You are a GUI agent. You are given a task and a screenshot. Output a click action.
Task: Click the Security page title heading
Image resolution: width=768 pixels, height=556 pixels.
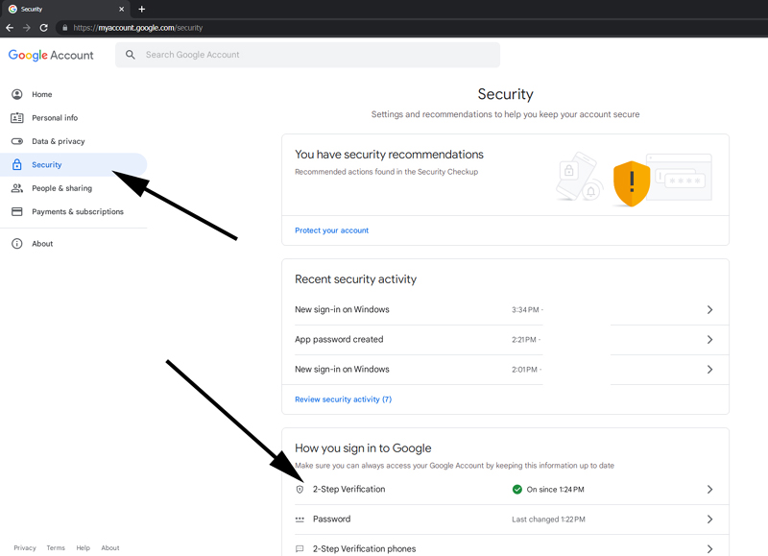(x=506, y=94)
